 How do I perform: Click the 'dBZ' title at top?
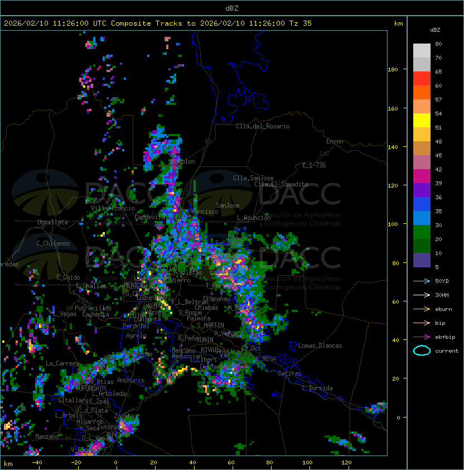click(x=232, y=8)
